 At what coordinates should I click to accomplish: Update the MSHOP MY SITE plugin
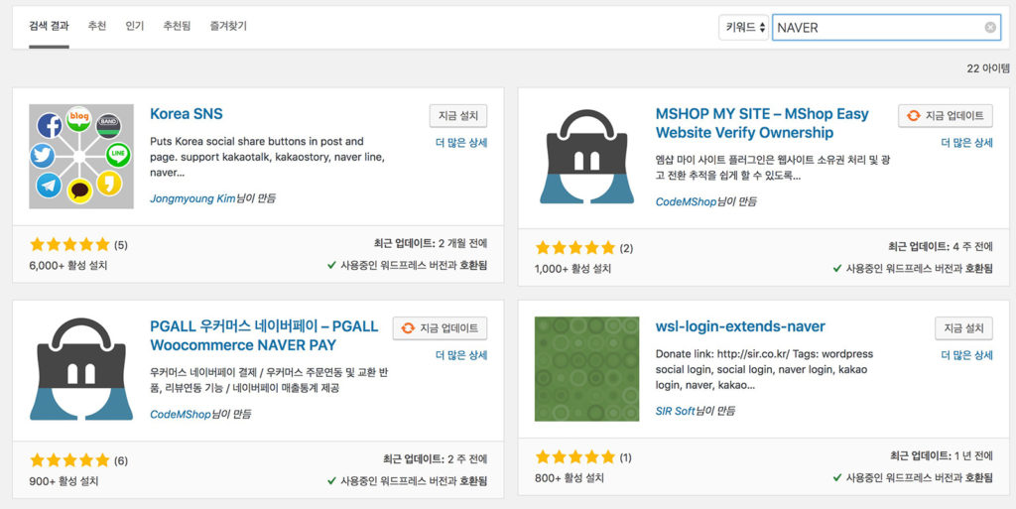tap(946, 116)
